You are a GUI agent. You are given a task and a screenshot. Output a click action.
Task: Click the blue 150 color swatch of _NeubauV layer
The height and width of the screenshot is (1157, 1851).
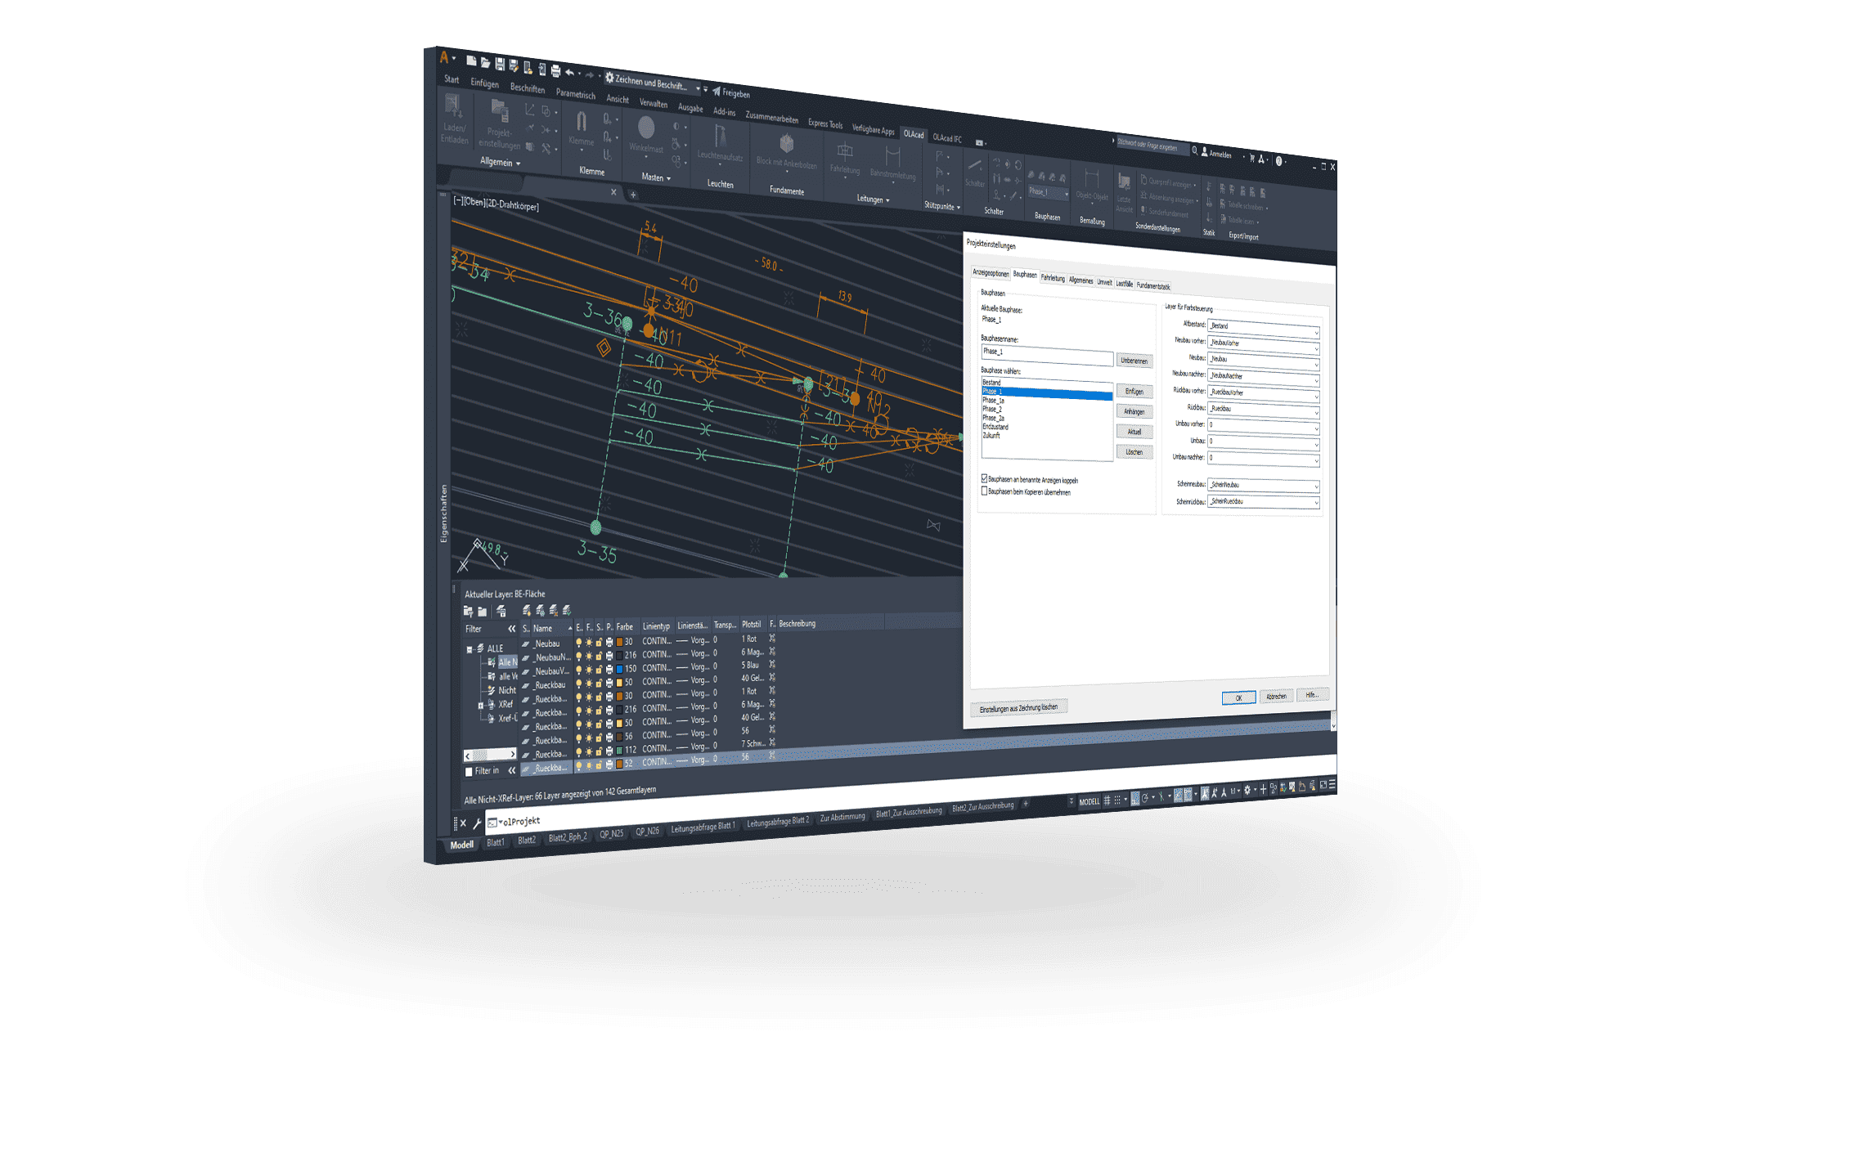[x=619, y=669]
